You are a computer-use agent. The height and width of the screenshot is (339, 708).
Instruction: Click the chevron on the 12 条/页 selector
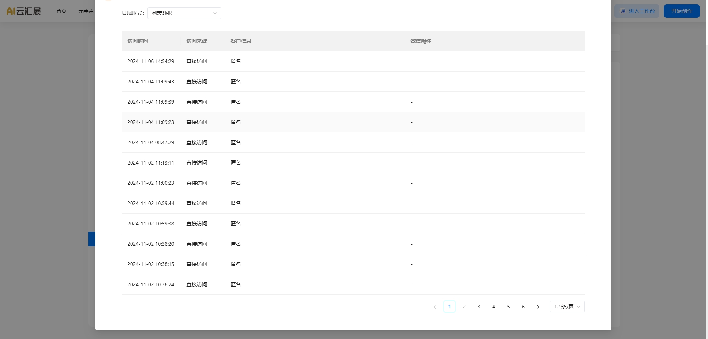578,307
